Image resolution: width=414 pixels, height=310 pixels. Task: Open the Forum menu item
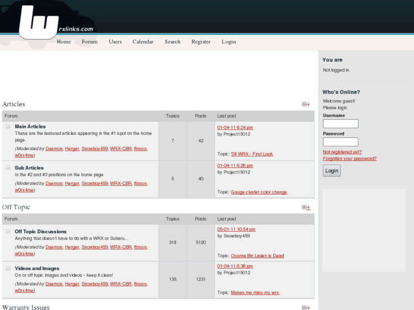click(89, 42)
